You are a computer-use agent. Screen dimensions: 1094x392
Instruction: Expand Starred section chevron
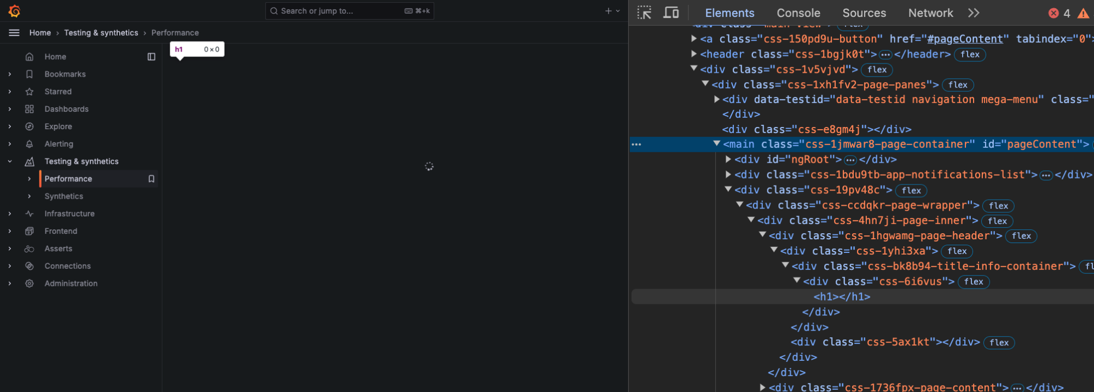tap(10, 92)
